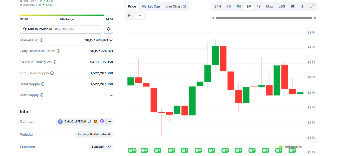The width and height of the screenshot is (346, 156).
Task: Click the CoinGecko logo on chart
Action: point(290,147)
